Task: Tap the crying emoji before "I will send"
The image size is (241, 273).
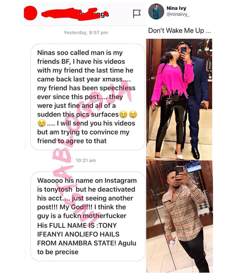Action: pos(41,123)
